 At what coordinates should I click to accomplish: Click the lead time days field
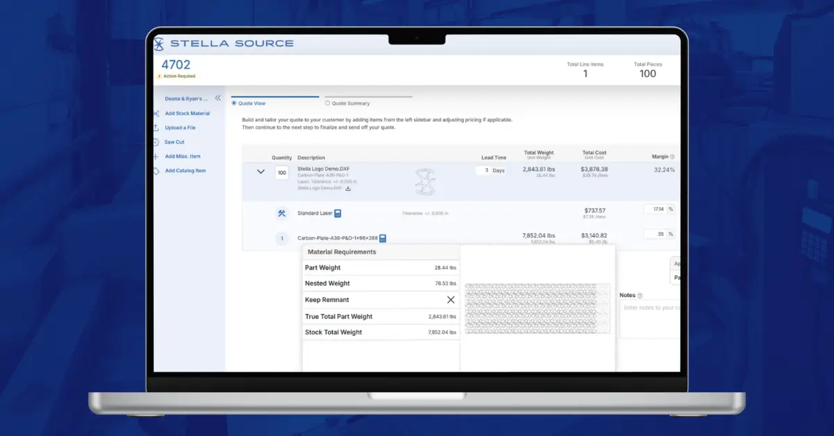coord(483,170)
